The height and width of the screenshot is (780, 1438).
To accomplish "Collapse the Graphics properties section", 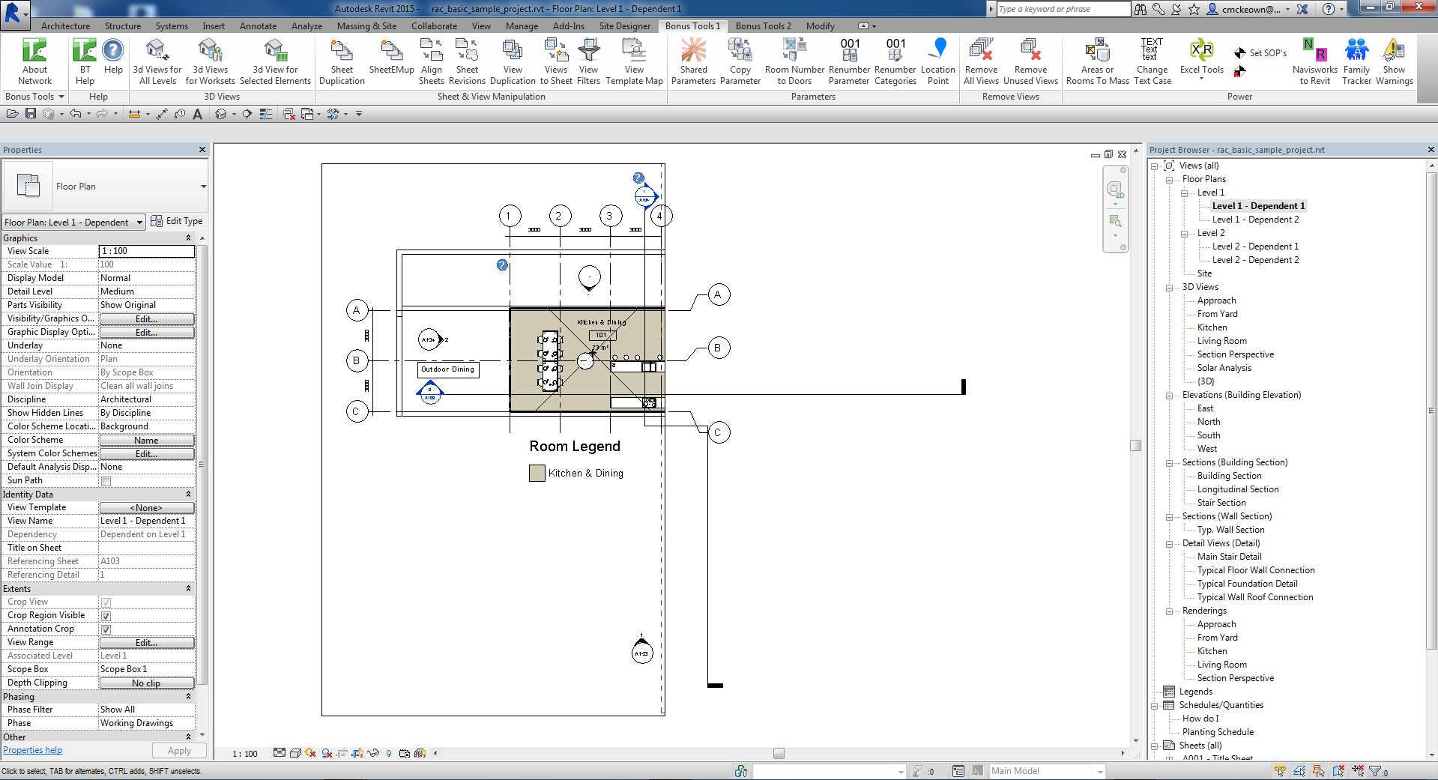I will pos(188,238).
